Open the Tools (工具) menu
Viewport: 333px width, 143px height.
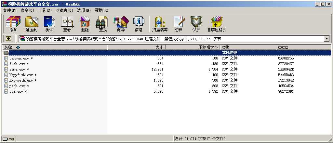45,10
